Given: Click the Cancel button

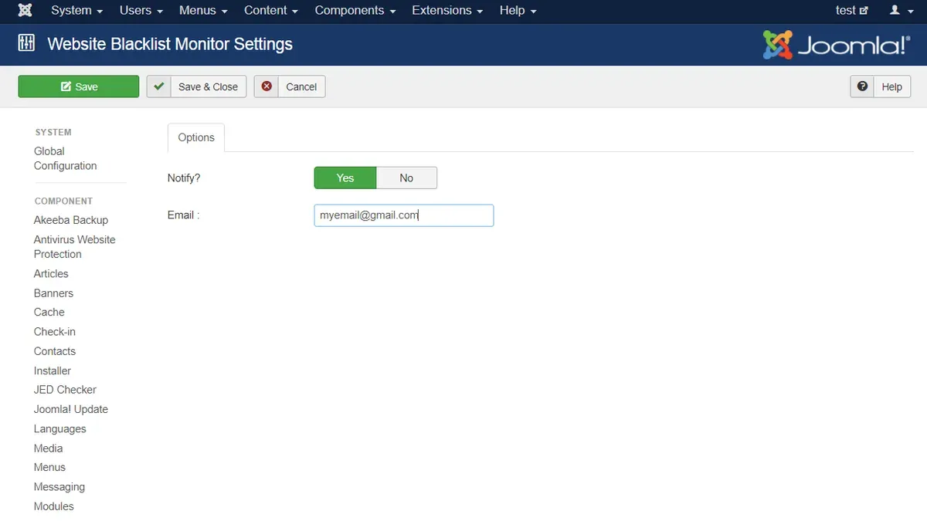Looking at the screenshot, I should [290, 86].
